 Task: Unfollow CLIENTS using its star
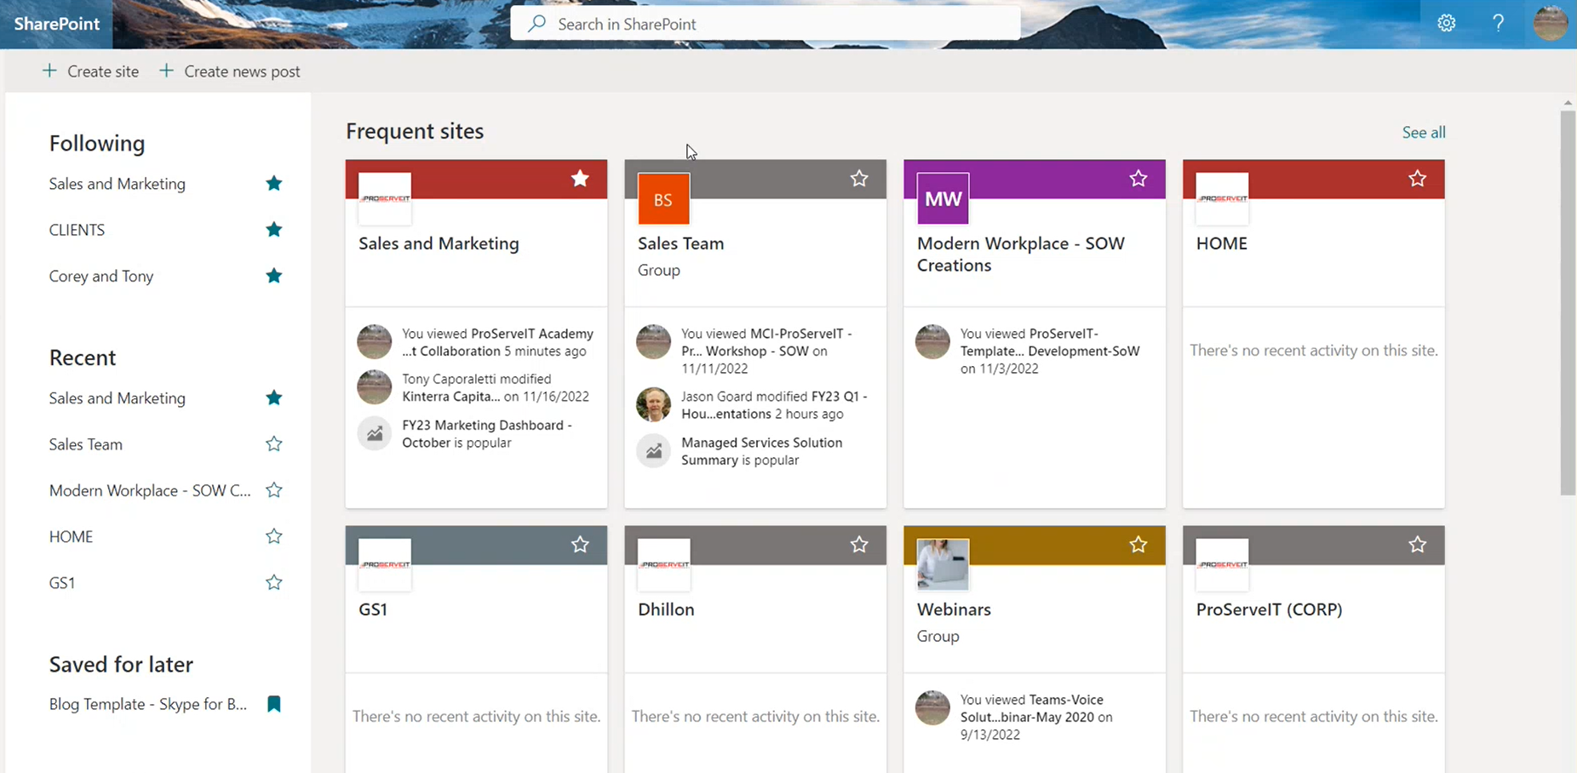point(273,229)
